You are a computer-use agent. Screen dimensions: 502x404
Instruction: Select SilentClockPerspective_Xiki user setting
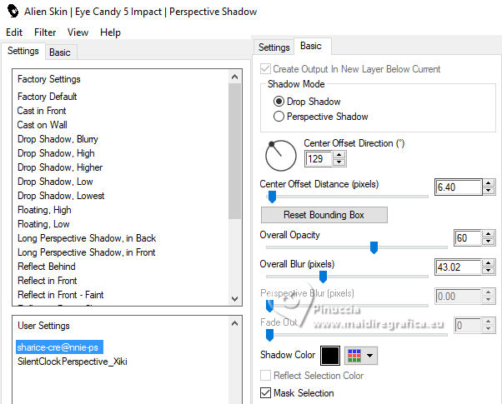click(x=73, y=362)
